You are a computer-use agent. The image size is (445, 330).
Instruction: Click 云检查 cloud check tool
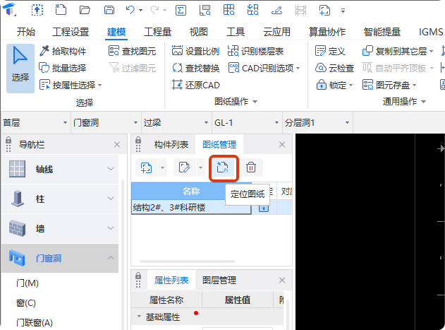click(334, 69)
